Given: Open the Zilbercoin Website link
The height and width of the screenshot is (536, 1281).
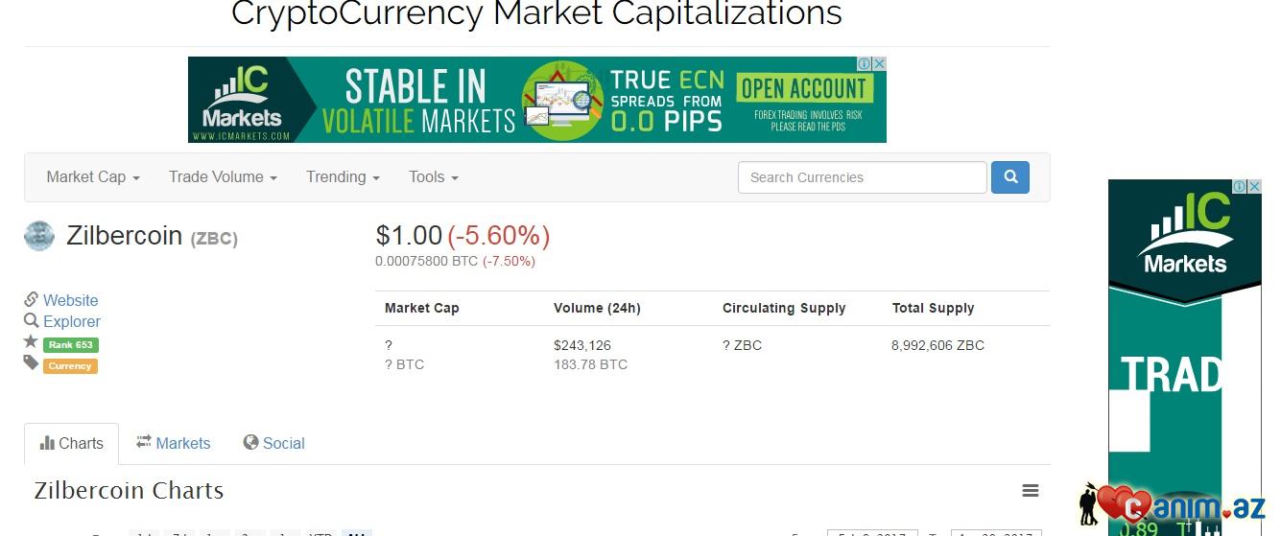Looking at the screenshot, I should (x=70, y=300).
